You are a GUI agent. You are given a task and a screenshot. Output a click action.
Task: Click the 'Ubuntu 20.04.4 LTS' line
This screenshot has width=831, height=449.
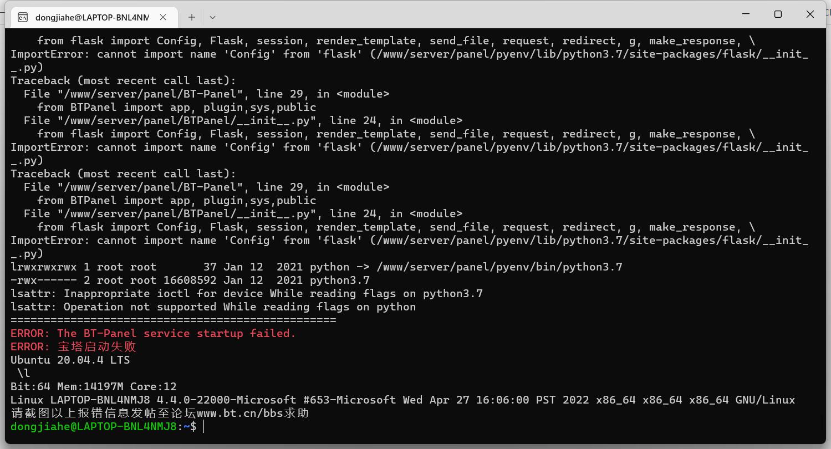click(x=70, y=360)
